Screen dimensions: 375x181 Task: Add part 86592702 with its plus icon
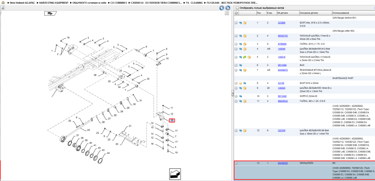(x=236, y=36)
